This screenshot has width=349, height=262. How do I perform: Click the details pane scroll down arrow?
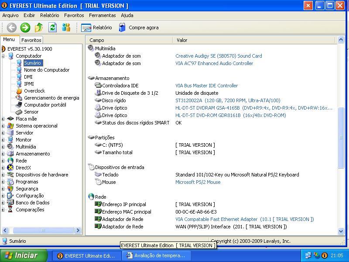[x=341, y=231]
